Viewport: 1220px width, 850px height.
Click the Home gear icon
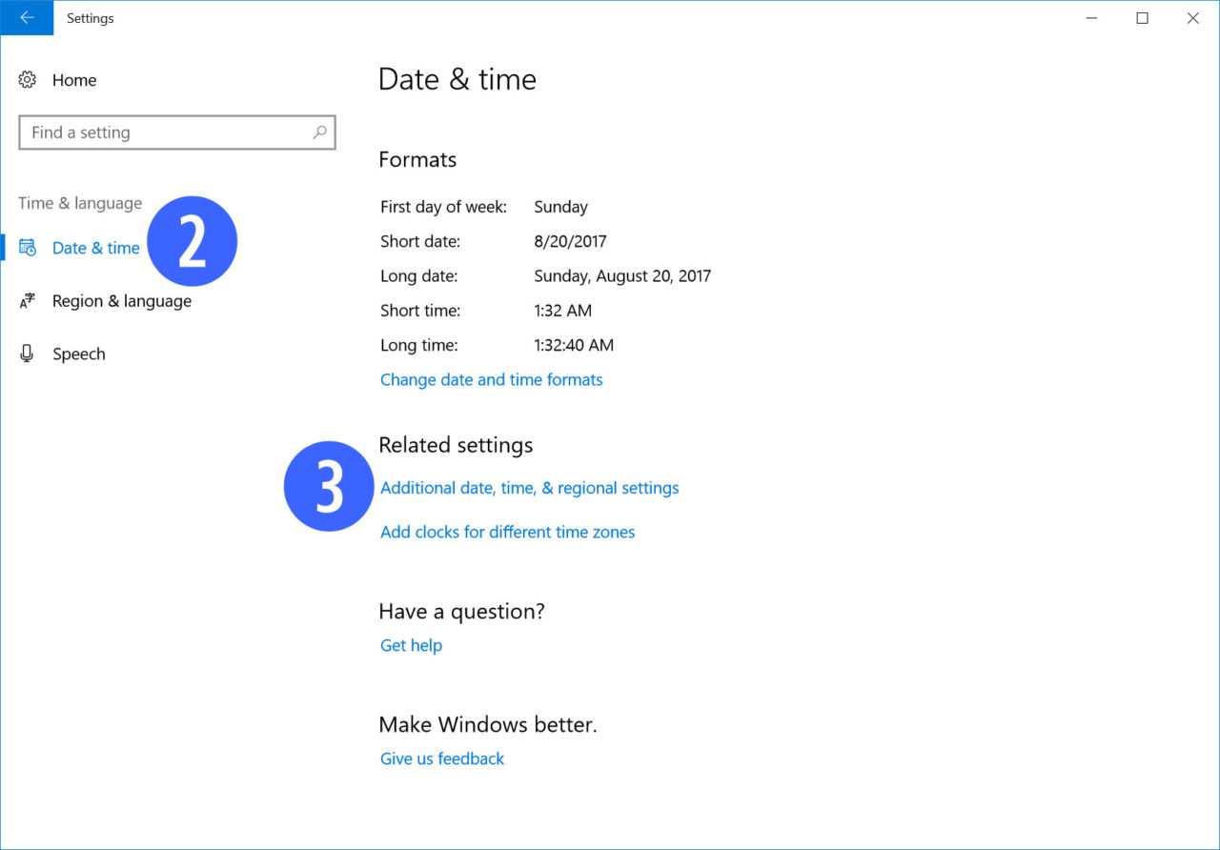click(x=29, y=80)
